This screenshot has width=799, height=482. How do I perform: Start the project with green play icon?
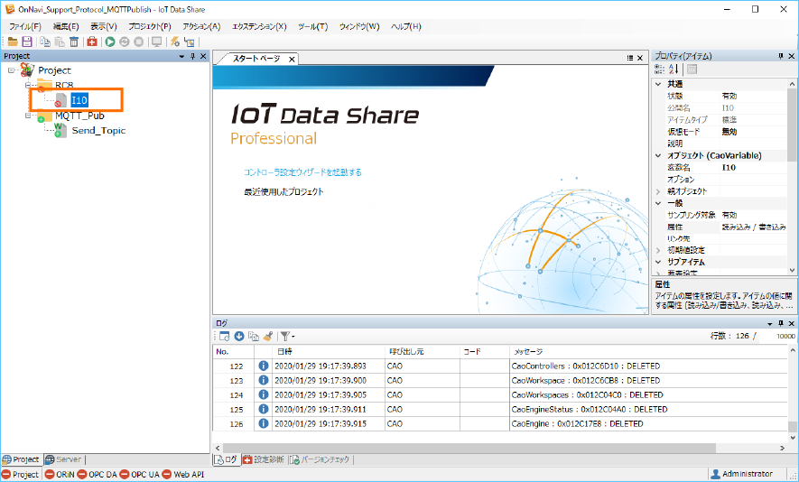point(110,42)
